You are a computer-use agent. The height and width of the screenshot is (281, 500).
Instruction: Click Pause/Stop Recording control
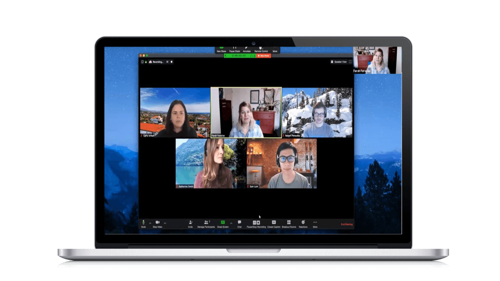coord(256,223)
